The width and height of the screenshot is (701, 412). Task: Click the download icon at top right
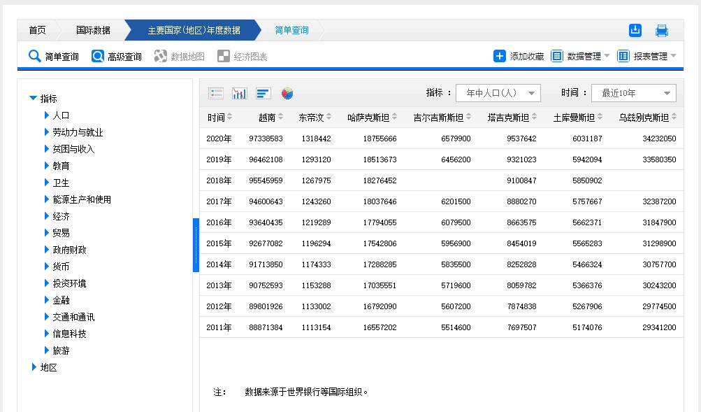635,30
